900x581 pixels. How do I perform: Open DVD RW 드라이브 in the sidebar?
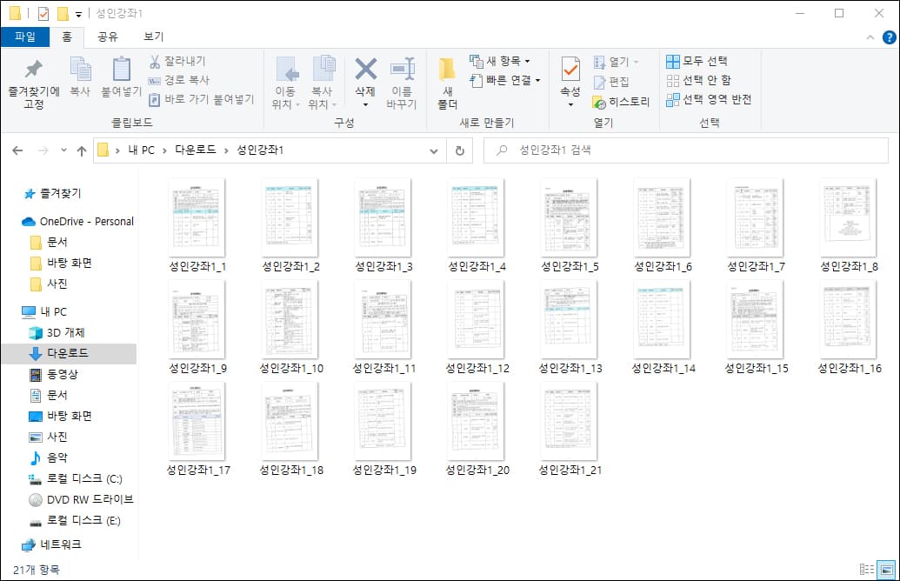coord(82,499)
